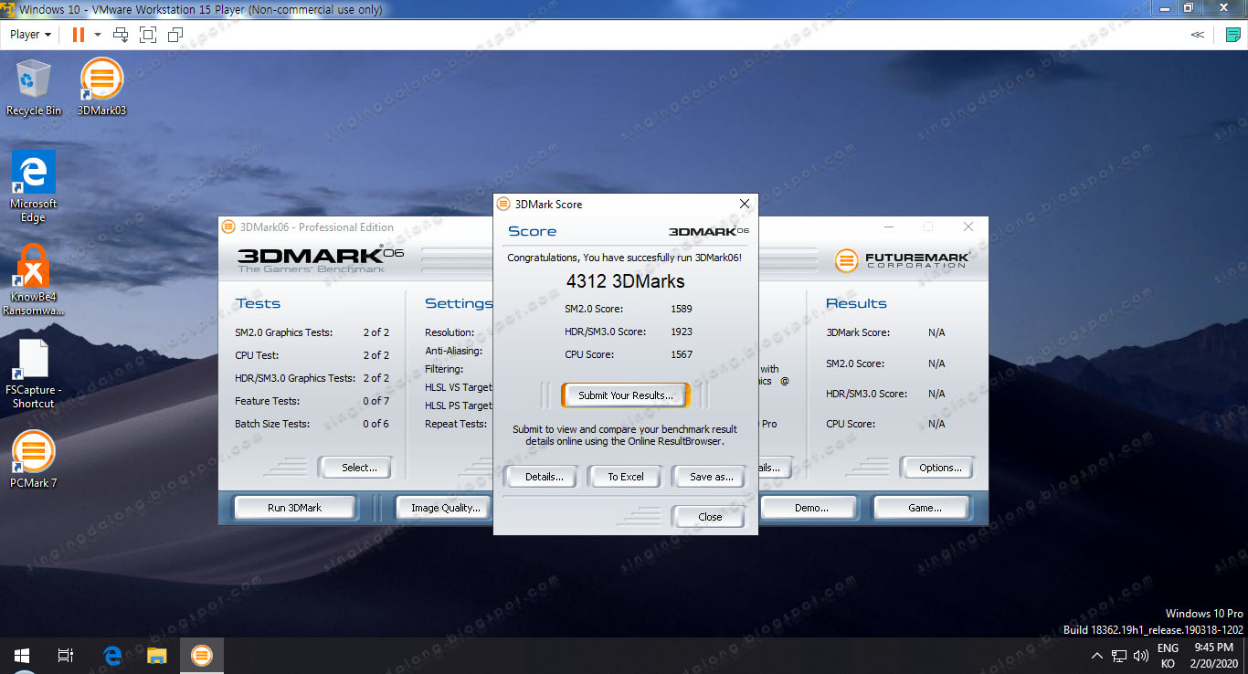Click SM2.0 Graphics Tests row label
Image resolution: width=1248 pixels, height=674 pixels.
(284, 332)
